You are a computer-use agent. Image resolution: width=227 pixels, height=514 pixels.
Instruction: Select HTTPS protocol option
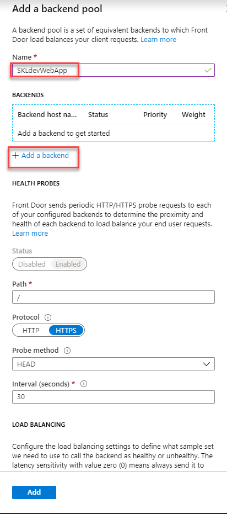66,330
